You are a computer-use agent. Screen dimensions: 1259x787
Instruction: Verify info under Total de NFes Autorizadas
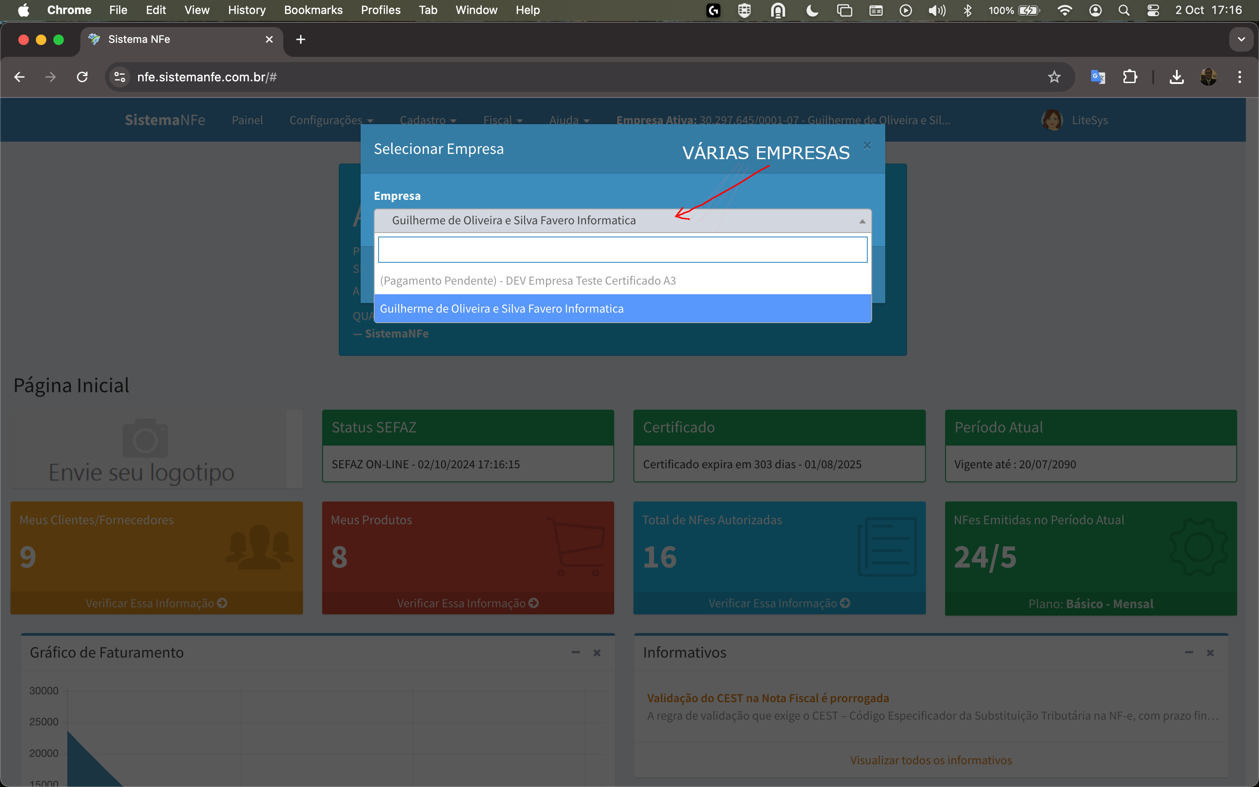(779, 603)
